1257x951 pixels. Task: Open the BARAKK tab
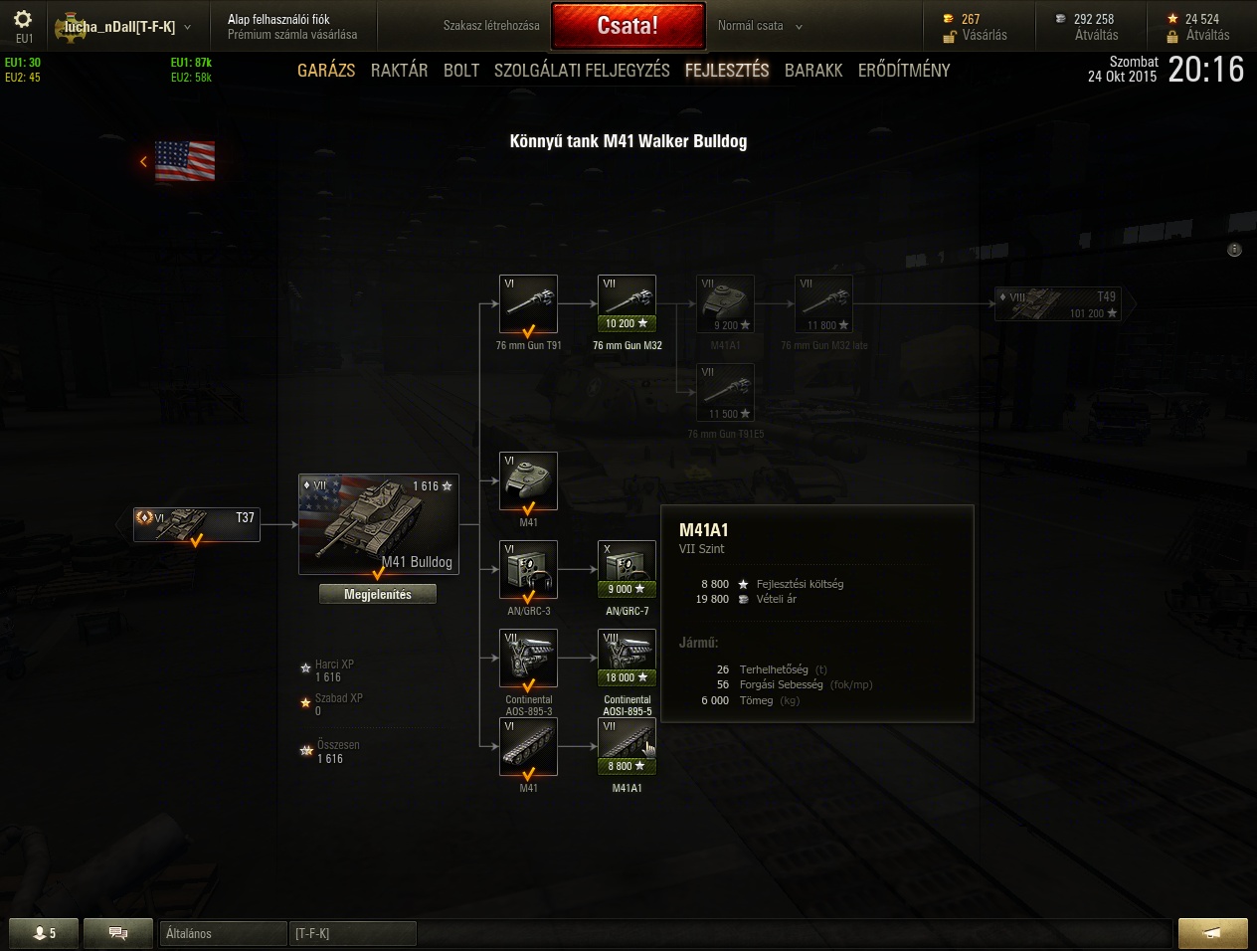coord(813,71)
